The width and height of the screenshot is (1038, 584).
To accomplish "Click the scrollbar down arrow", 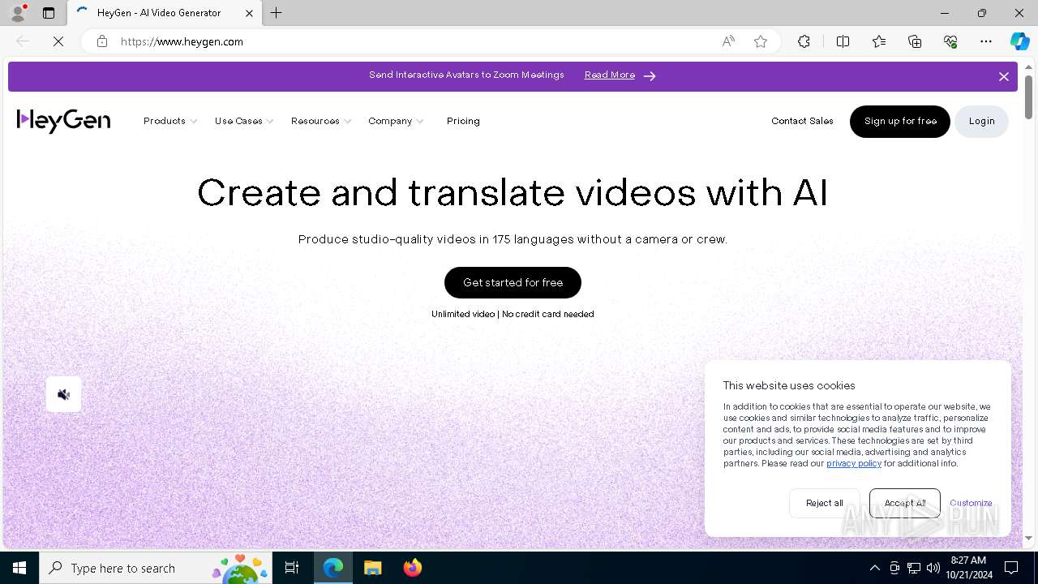I will click(1028, 538).
